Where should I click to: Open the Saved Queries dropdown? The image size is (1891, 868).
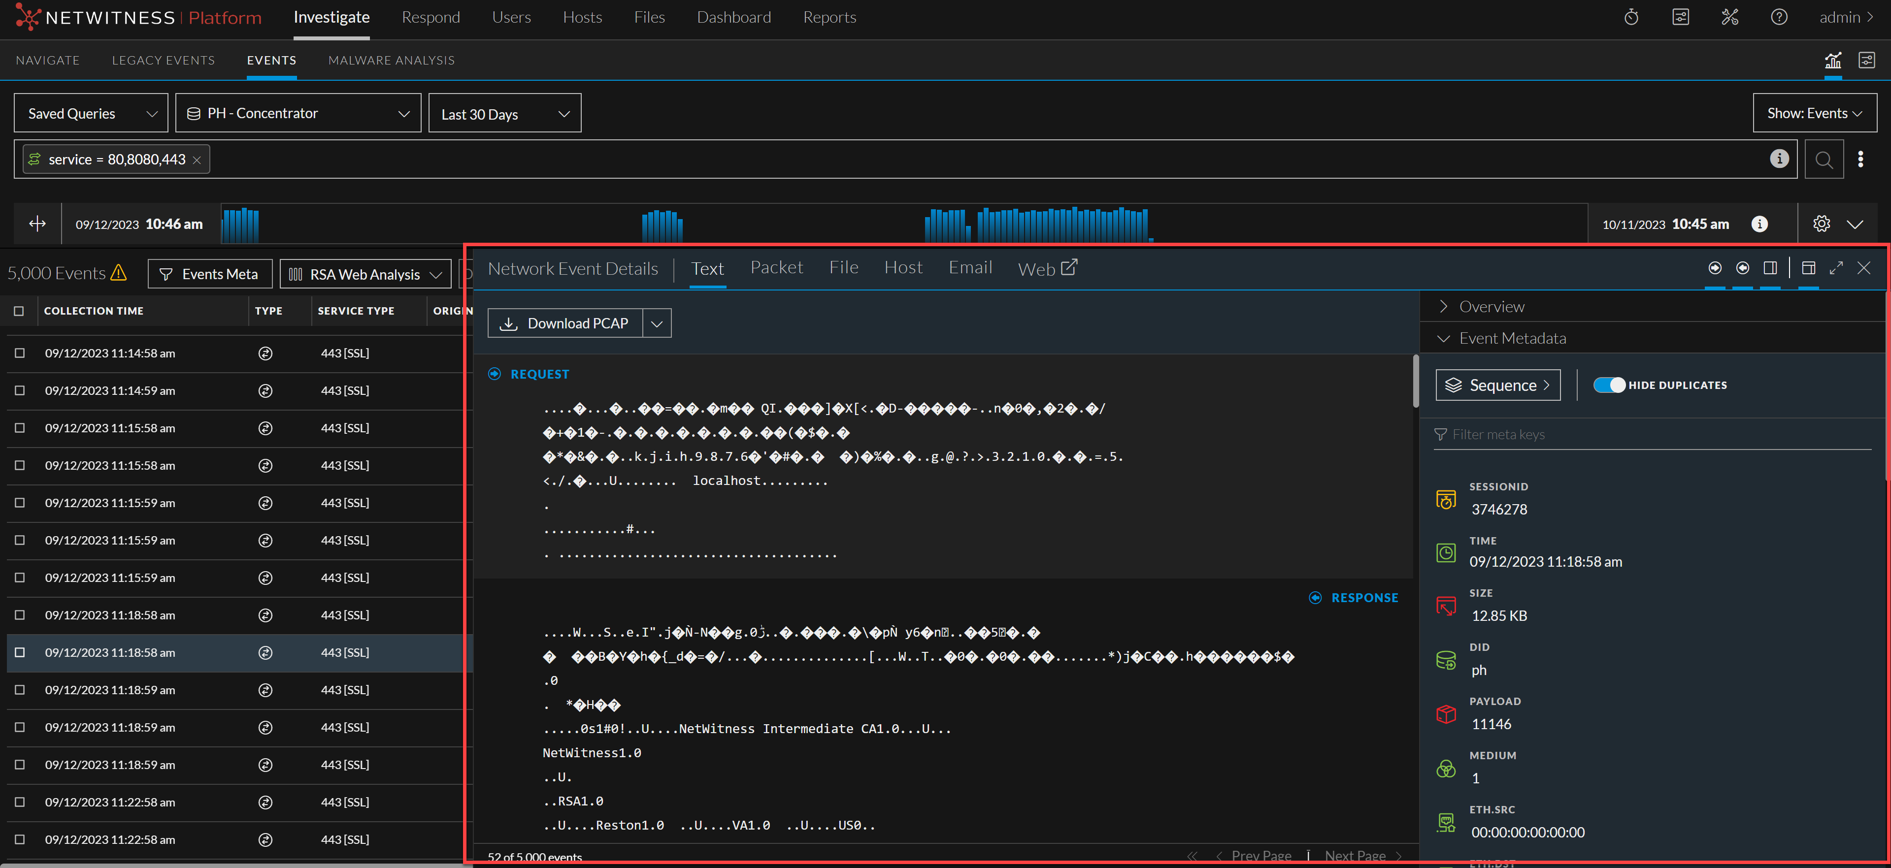click(x=90, y=113)
